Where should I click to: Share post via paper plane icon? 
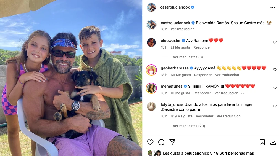pos(172,142)
